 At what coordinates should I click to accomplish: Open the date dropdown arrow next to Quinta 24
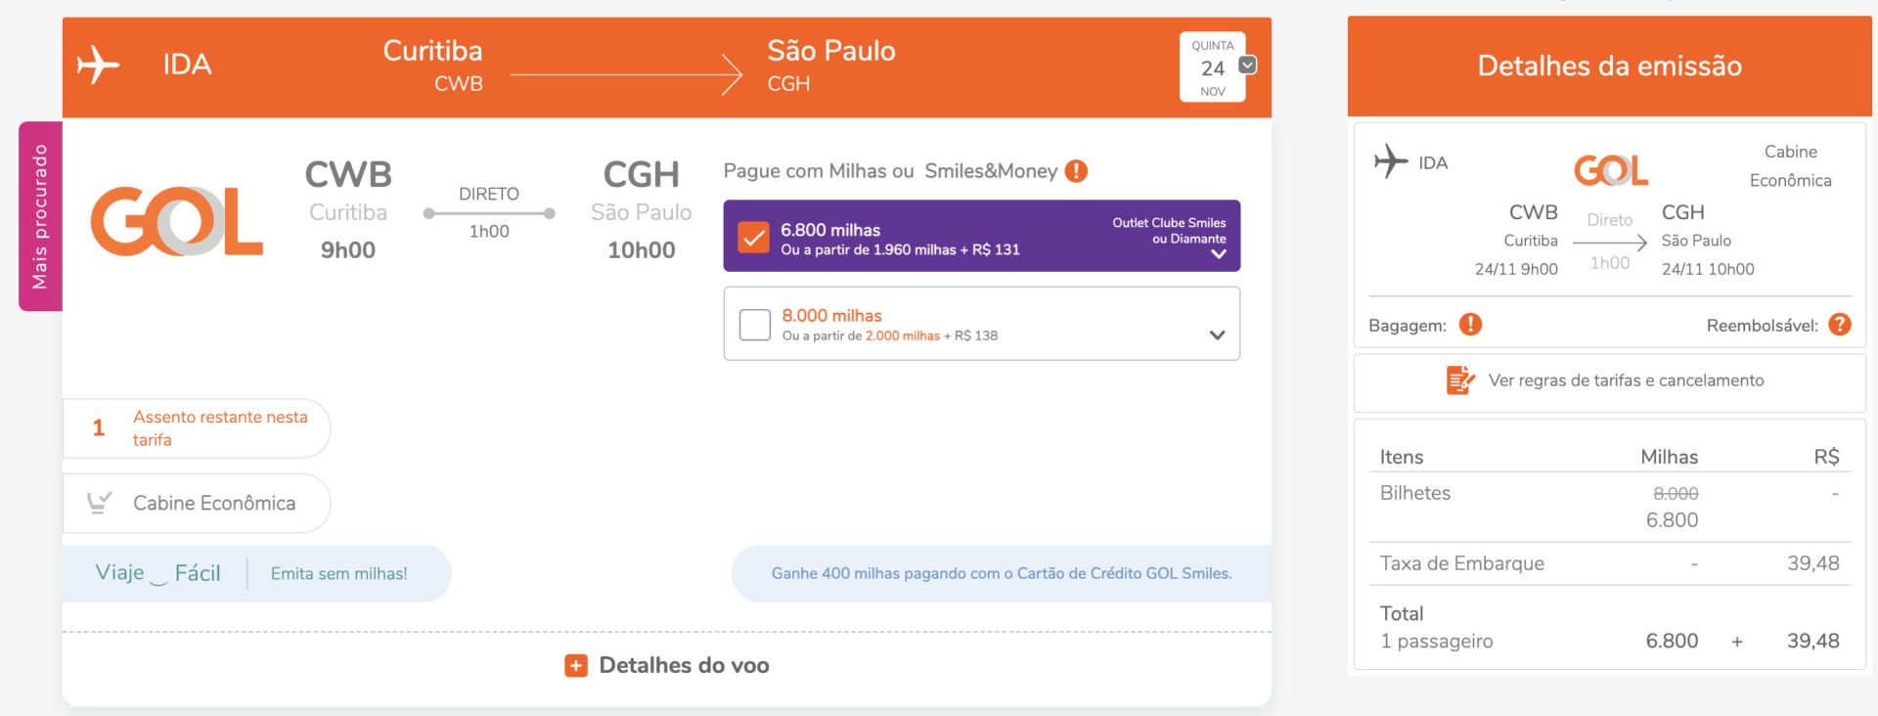pyautogui.click(x=1248, y=65)
